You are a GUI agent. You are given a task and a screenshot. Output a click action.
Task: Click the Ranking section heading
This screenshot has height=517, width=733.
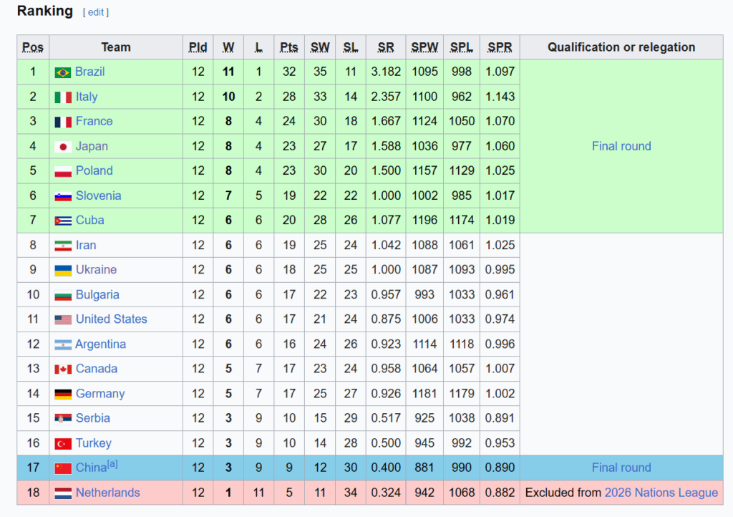coord(45,11)
